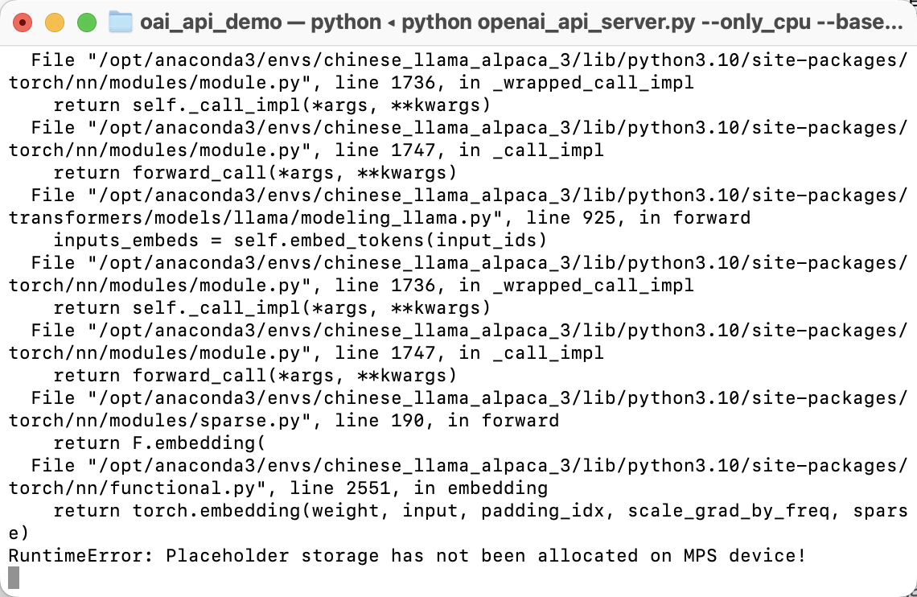Minimize the terminal with yellow button
Image resolution: width=917 pixels, height=597 pixels.
coord(55,23)
